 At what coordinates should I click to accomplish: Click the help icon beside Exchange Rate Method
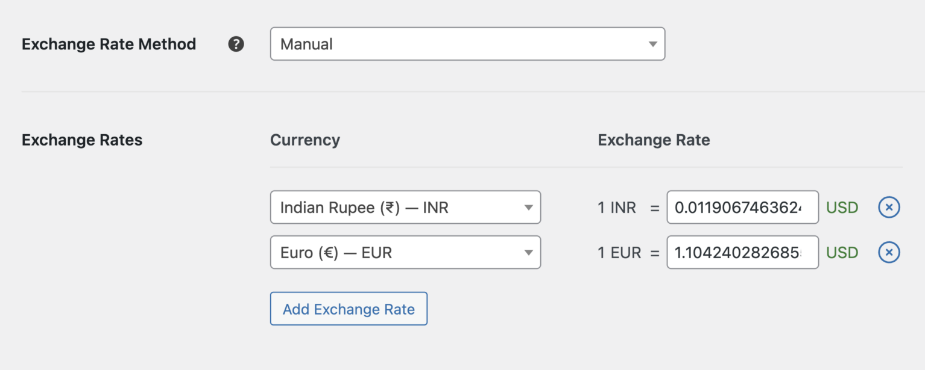point(236,43)
